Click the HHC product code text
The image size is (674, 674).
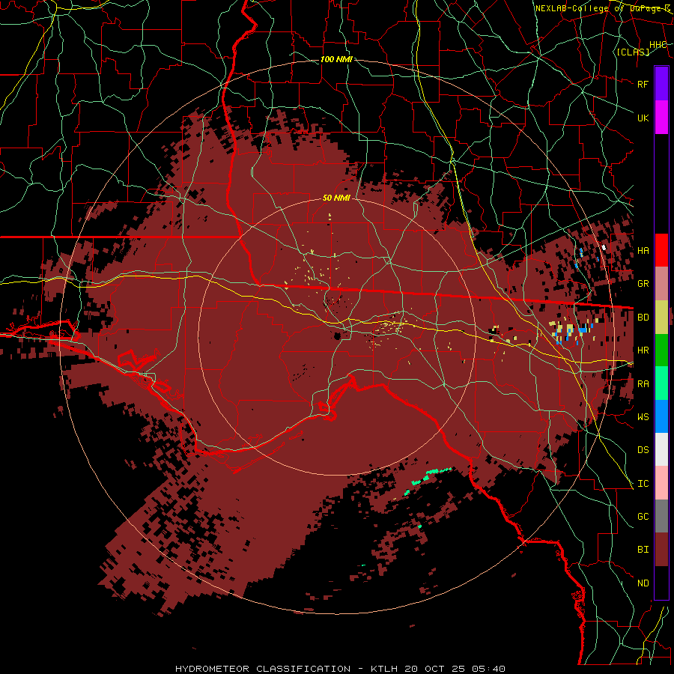click(658, 45)
